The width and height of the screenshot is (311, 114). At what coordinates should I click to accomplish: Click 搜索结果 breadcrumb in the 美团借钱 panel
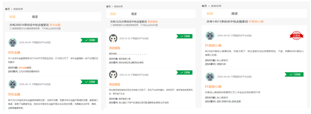pyautogui.click(x=119, y=6)
